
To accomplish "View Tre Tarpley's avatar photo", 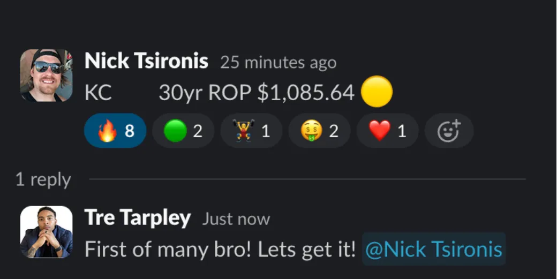I will pos(46,232).
